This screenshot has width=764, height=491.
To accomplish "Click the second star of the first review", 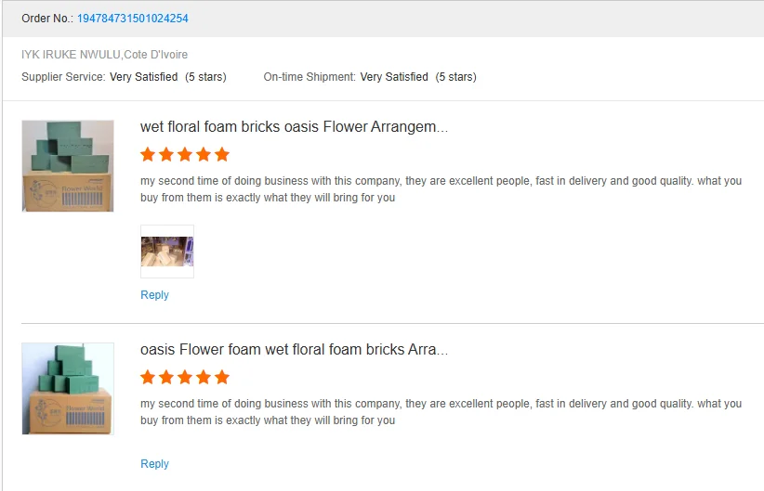I will click(x=166, y=154).
